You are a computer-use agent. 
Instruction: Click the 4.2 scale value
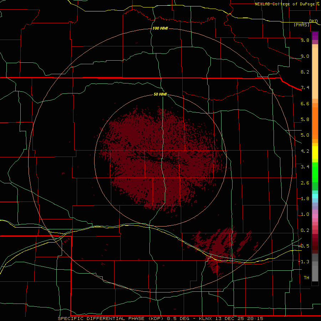[x=305, y=151]
